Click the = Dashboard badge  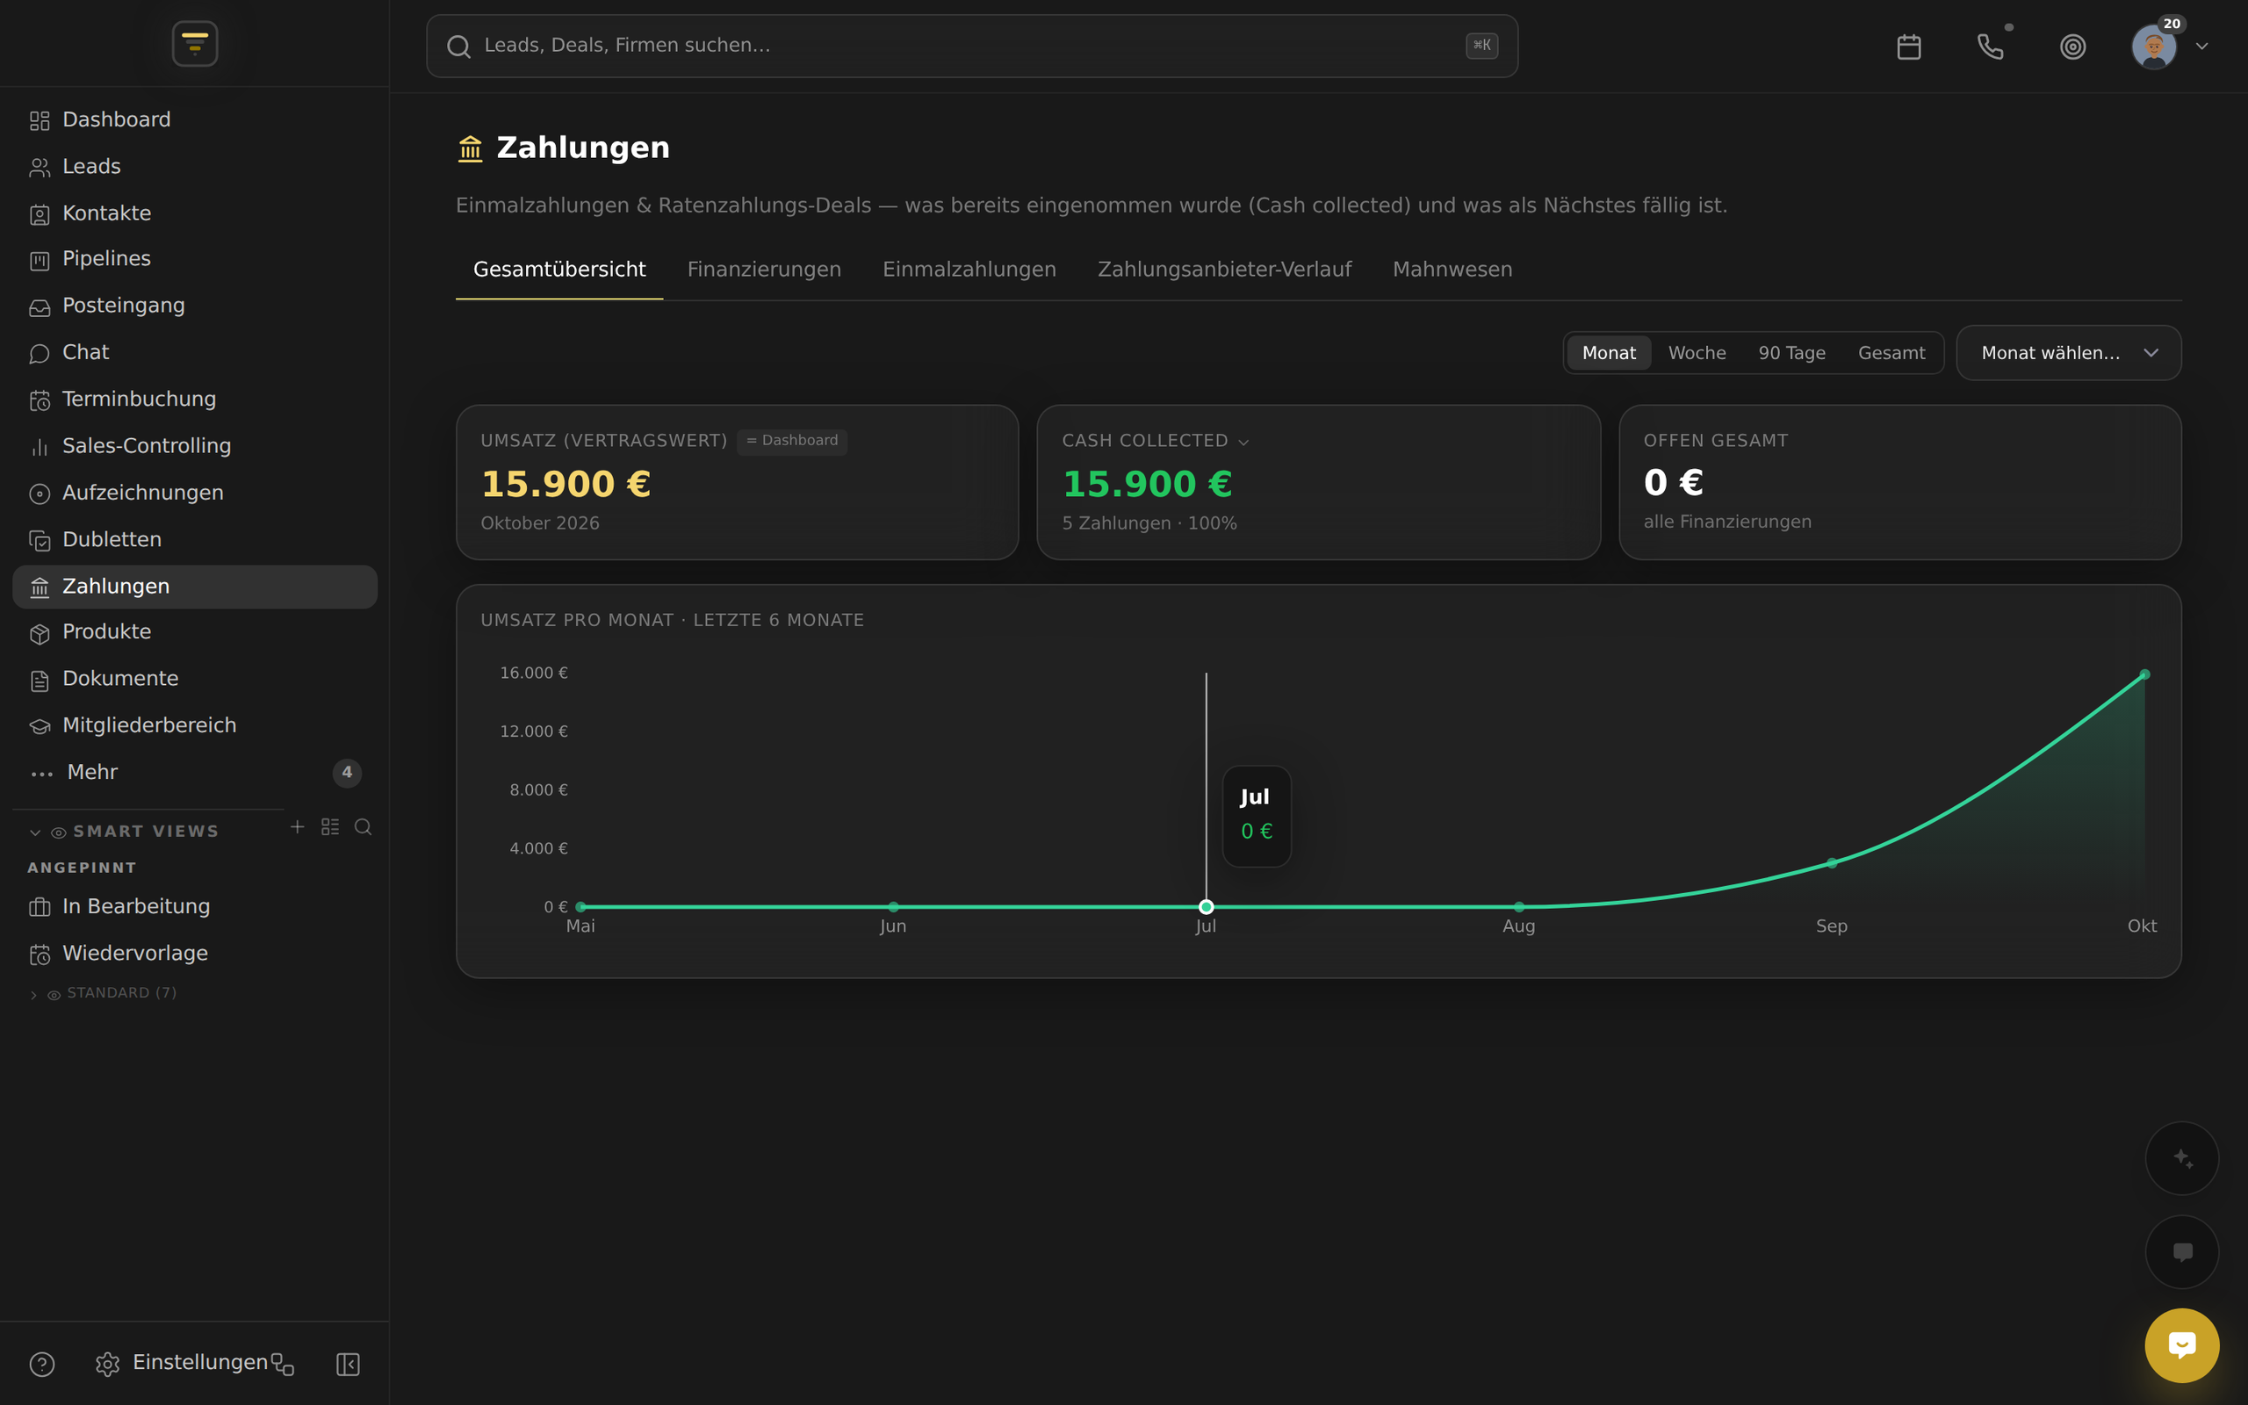pyautogui.click(x=791, y=441)
